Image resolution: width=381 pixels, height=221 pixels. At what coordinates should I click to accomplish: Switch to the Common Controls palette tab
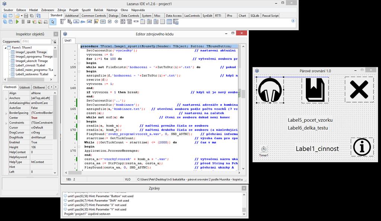click(93, 16)
